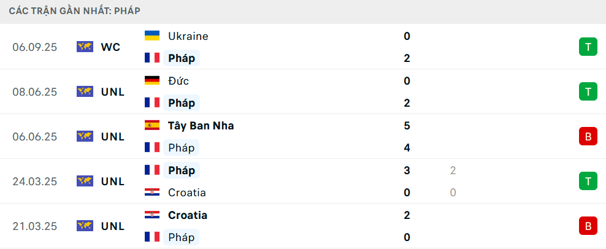
Task: Click the Ukraine flag icon
Action: point(152,36)
